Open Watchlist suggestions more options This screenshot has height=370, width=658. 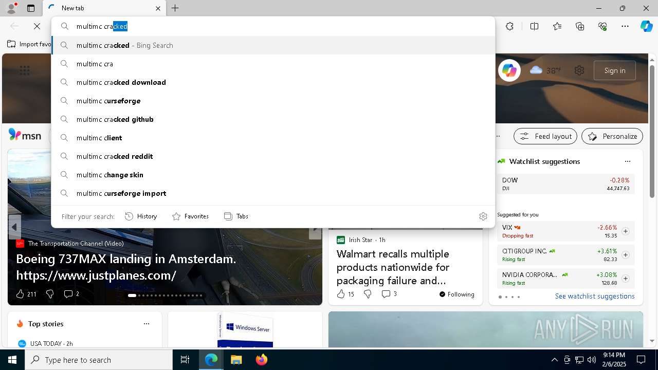click(627, 161)
